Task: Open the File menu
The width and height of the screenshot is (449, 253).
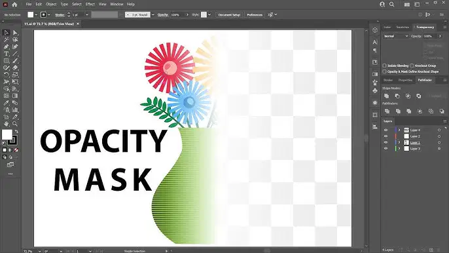Action: click(x=29, y=5)
